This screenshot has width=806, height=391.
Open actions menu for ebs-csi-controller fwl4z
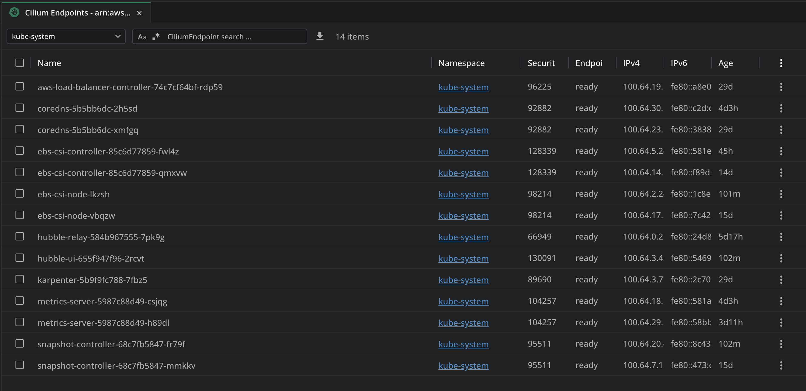pos(781,151)
